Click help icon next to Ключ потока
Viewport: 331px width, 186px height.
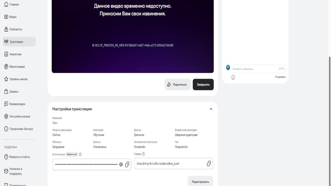(80, 154)
